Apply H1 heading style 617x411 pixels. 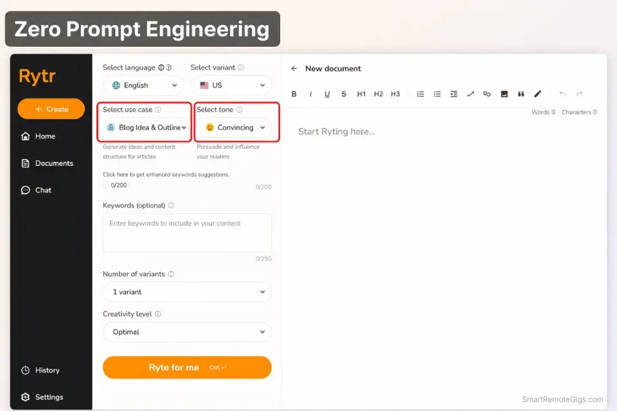point(361,94)
